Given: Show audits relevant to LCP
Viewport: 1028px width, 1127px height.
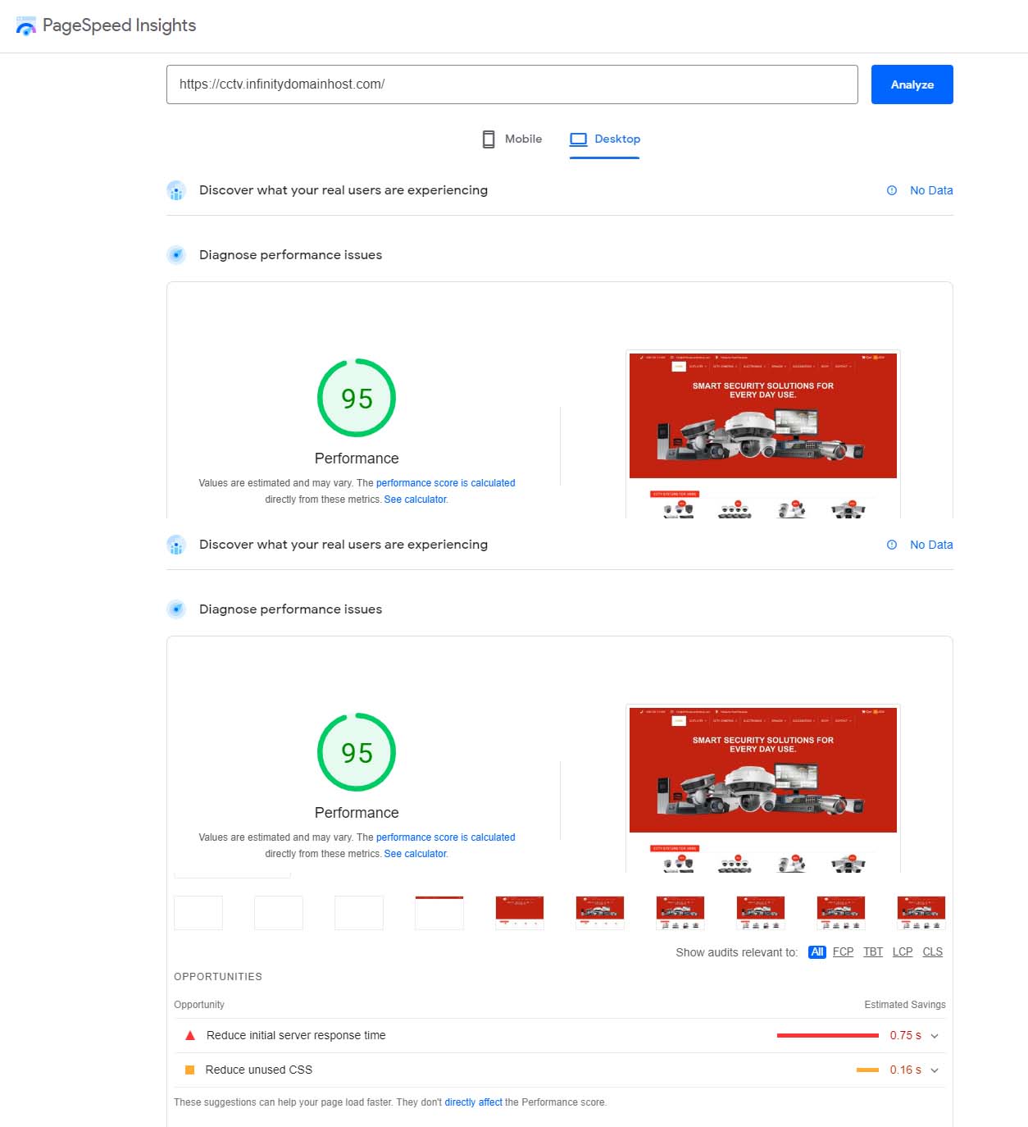Looking at the screenshot, I should (903, 952).
